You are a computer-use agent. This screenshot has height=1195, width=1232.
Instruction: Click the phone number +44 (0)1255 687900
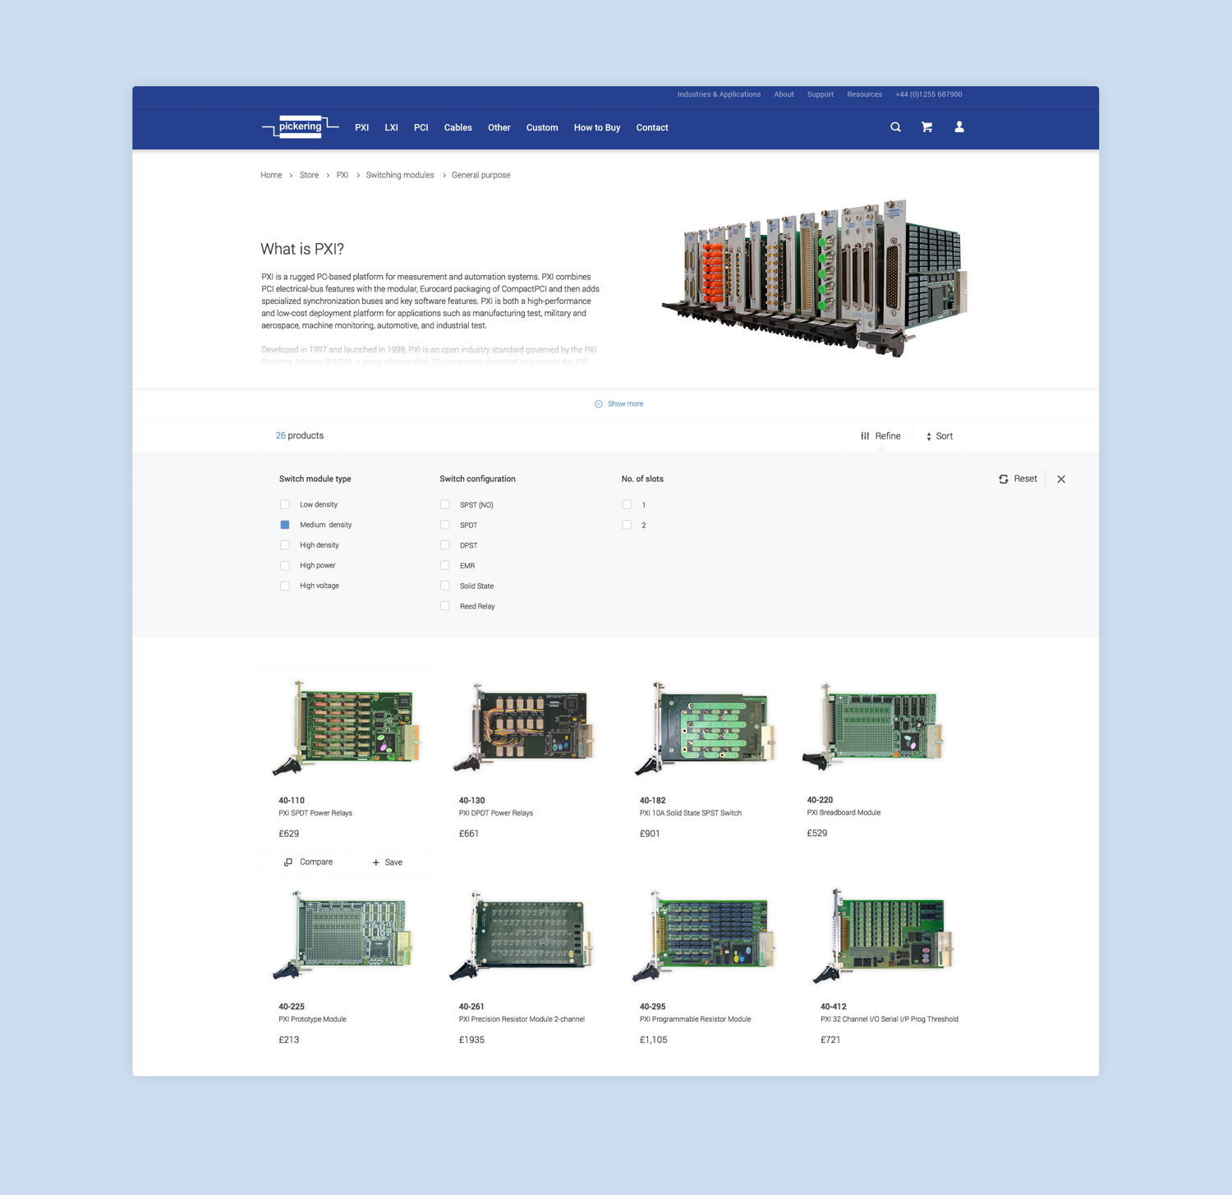click(x=928, y=94)
